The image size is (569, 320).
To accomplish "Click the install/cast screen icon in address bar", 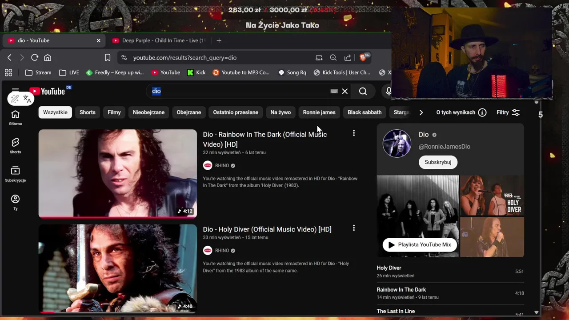I will tap(319, 58).
